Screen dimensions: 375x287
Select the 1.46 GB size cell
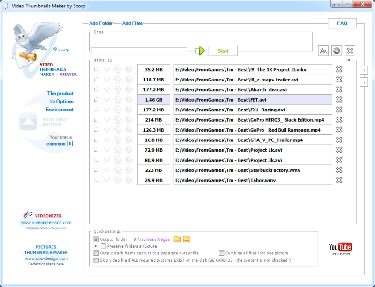154,100
